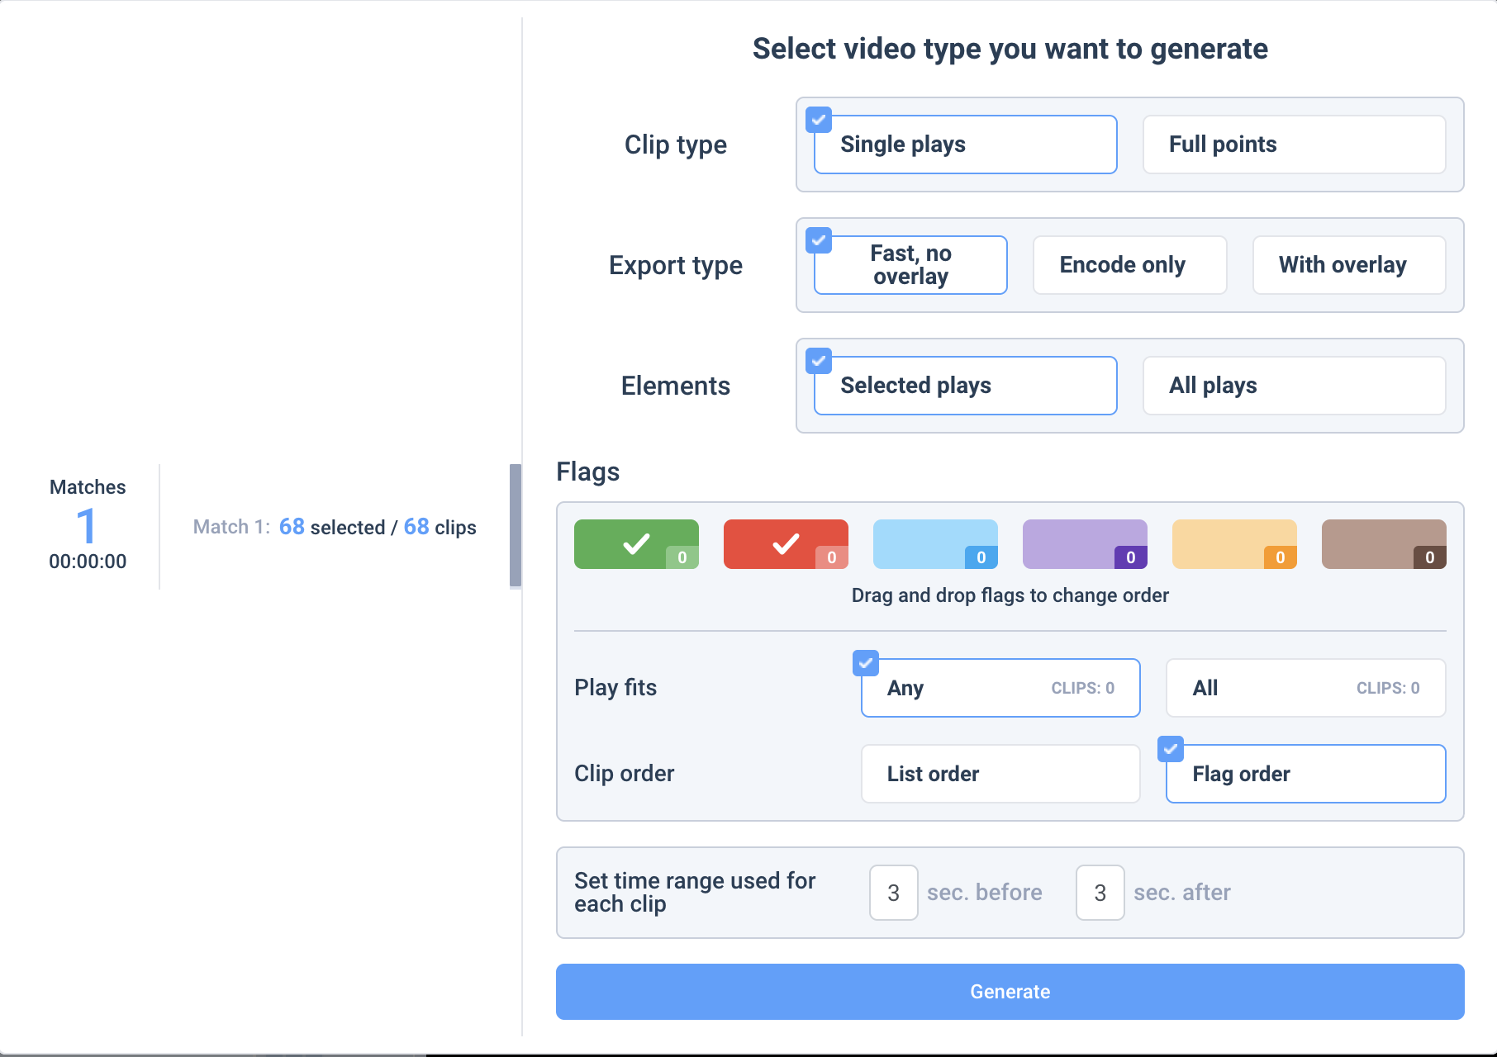Click the seconds before input field
Screen dimensions: 1497x1057
(x=893, y=893)
